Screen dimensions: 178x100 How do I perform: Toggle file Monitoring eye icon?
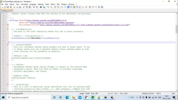tap(86, 7)
